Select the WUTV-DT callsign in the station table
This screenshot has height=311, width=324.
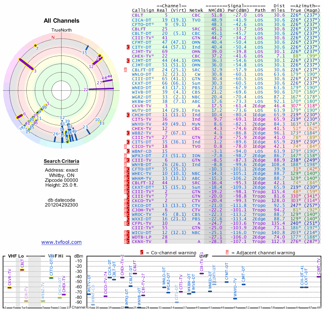click(x=142, y=111)
